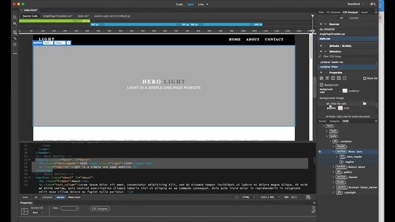Switch to Code view

(180, 4)
